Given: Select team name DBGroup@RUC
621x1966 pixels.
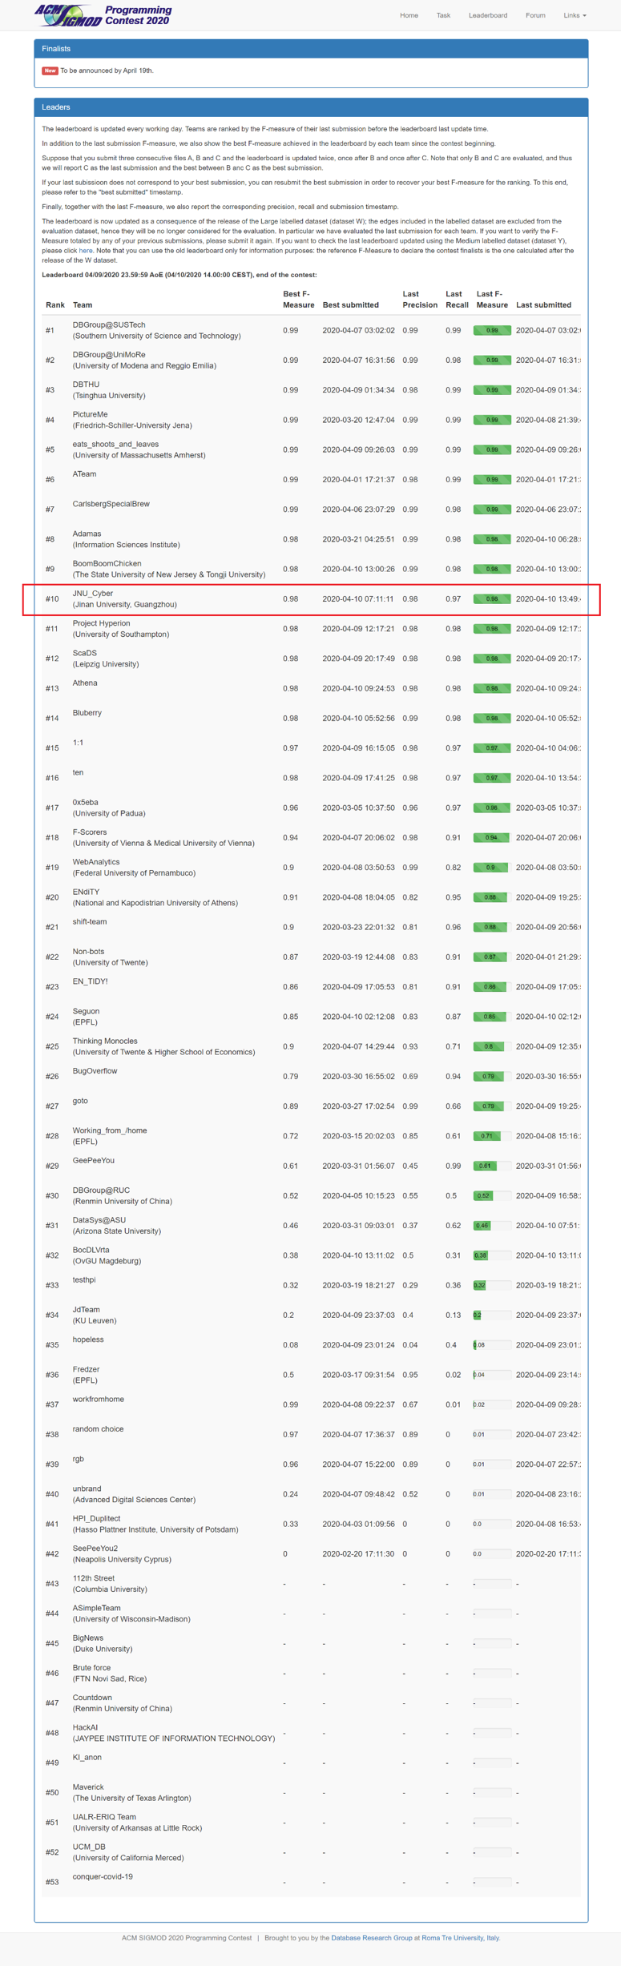Looking at the screenshot, I should pyautogui.click(x=101, y=1190).
